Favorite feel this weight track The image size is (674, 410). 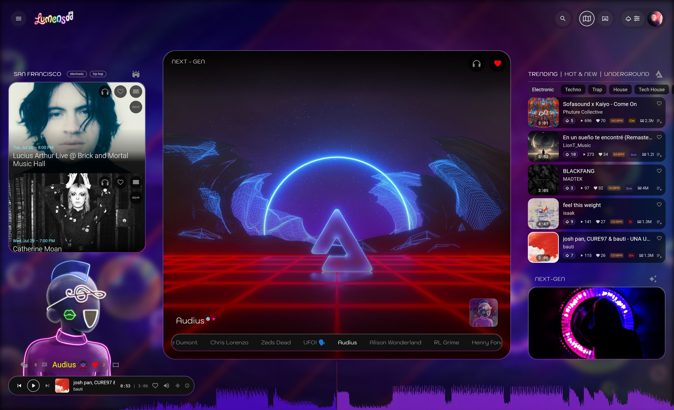(659, 205)
